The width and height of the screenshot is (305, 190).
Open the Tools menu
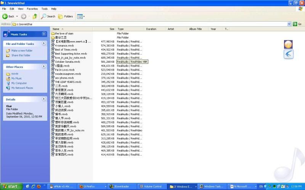44,8
